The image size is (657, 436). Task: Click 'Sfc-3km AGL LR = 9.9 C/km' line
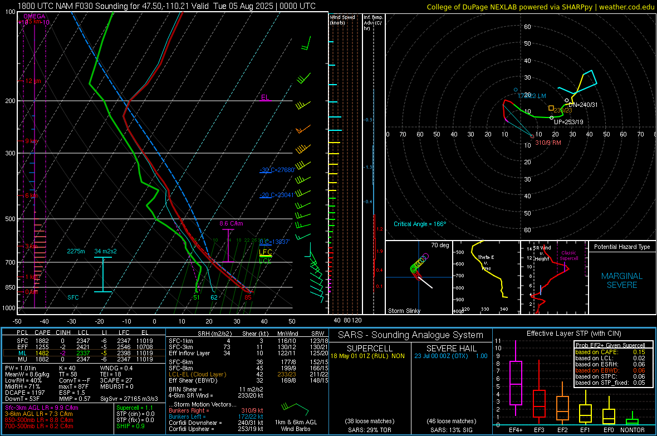(x=42, y=408)
